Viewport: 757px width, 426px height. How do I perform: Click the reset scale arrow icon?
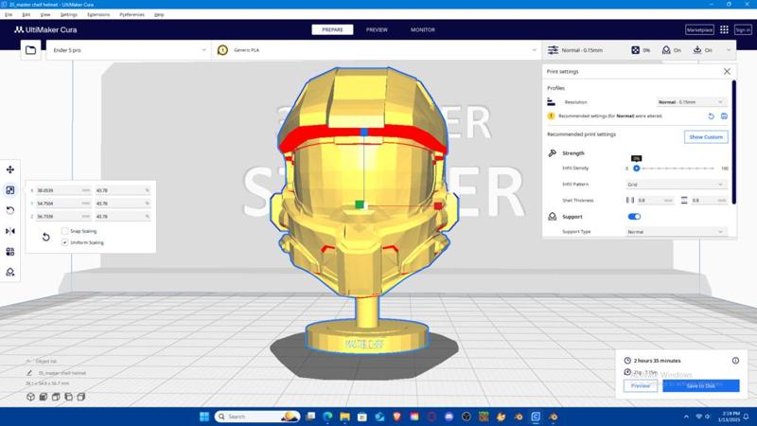(45, 237)
